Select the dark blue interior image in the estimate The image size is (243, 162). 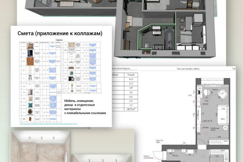[30, 53]
